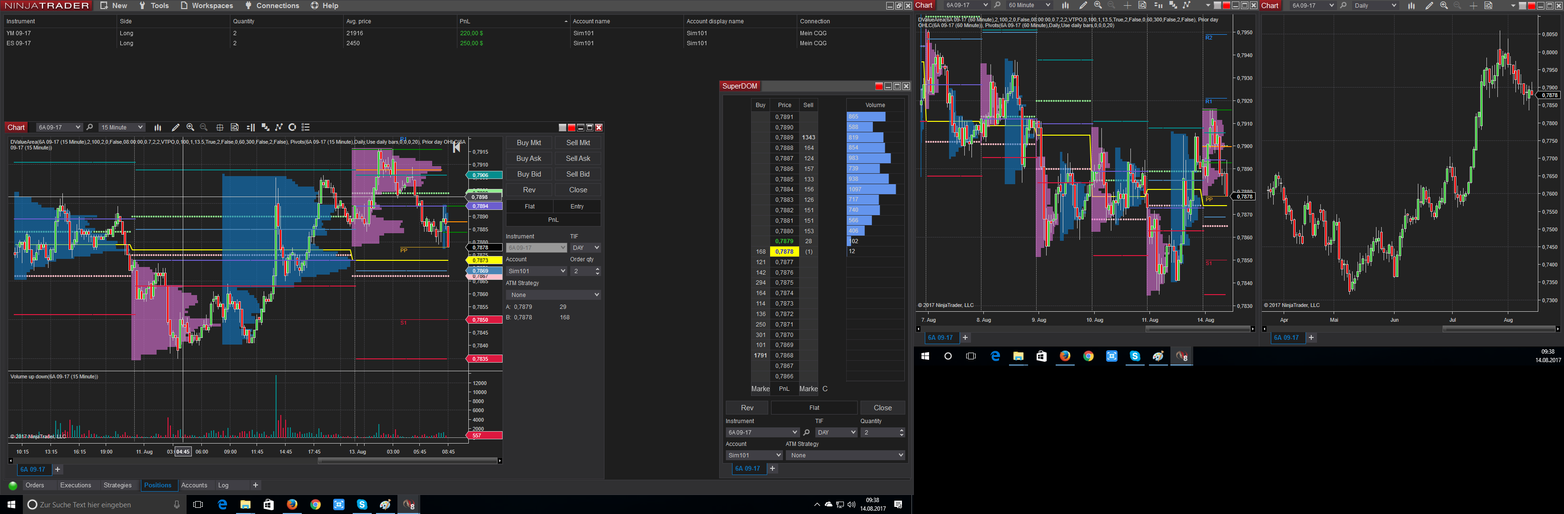This screenshot has width=1564, height=514.
Task: Click the Buy Mkt button
Action: click(529, 143)
